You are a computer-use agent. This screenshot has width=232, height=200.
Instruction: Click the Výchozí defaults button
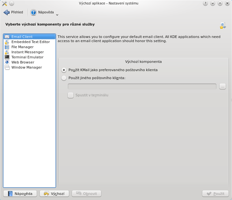[54, 194]
